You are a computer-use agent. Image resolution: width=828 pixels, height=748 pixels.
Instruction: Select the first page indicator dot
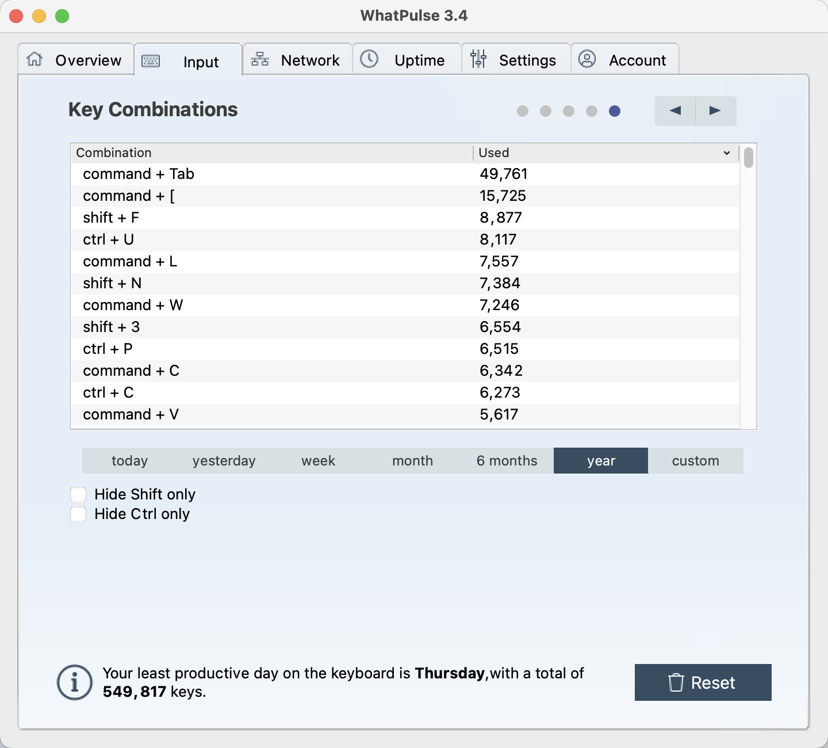(x=523, y=111)
